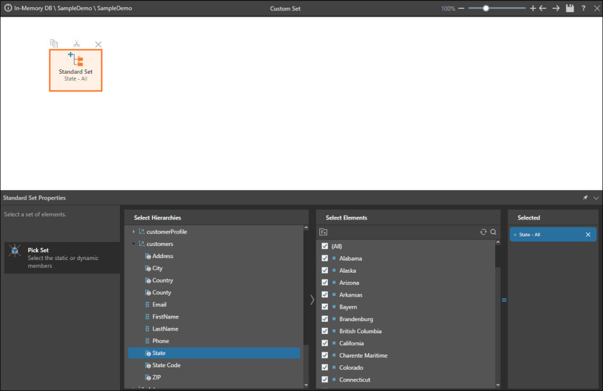Cut the Standard Set node using the scissors icon
The width and height of the screenshot is (603, 391).
coord(76,44)
